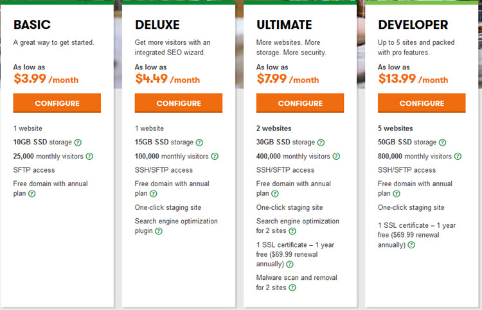Screen dimensions: 482x310
Task: Show info for Ultimate plan SSL certificate
Action: click(290, 264)
